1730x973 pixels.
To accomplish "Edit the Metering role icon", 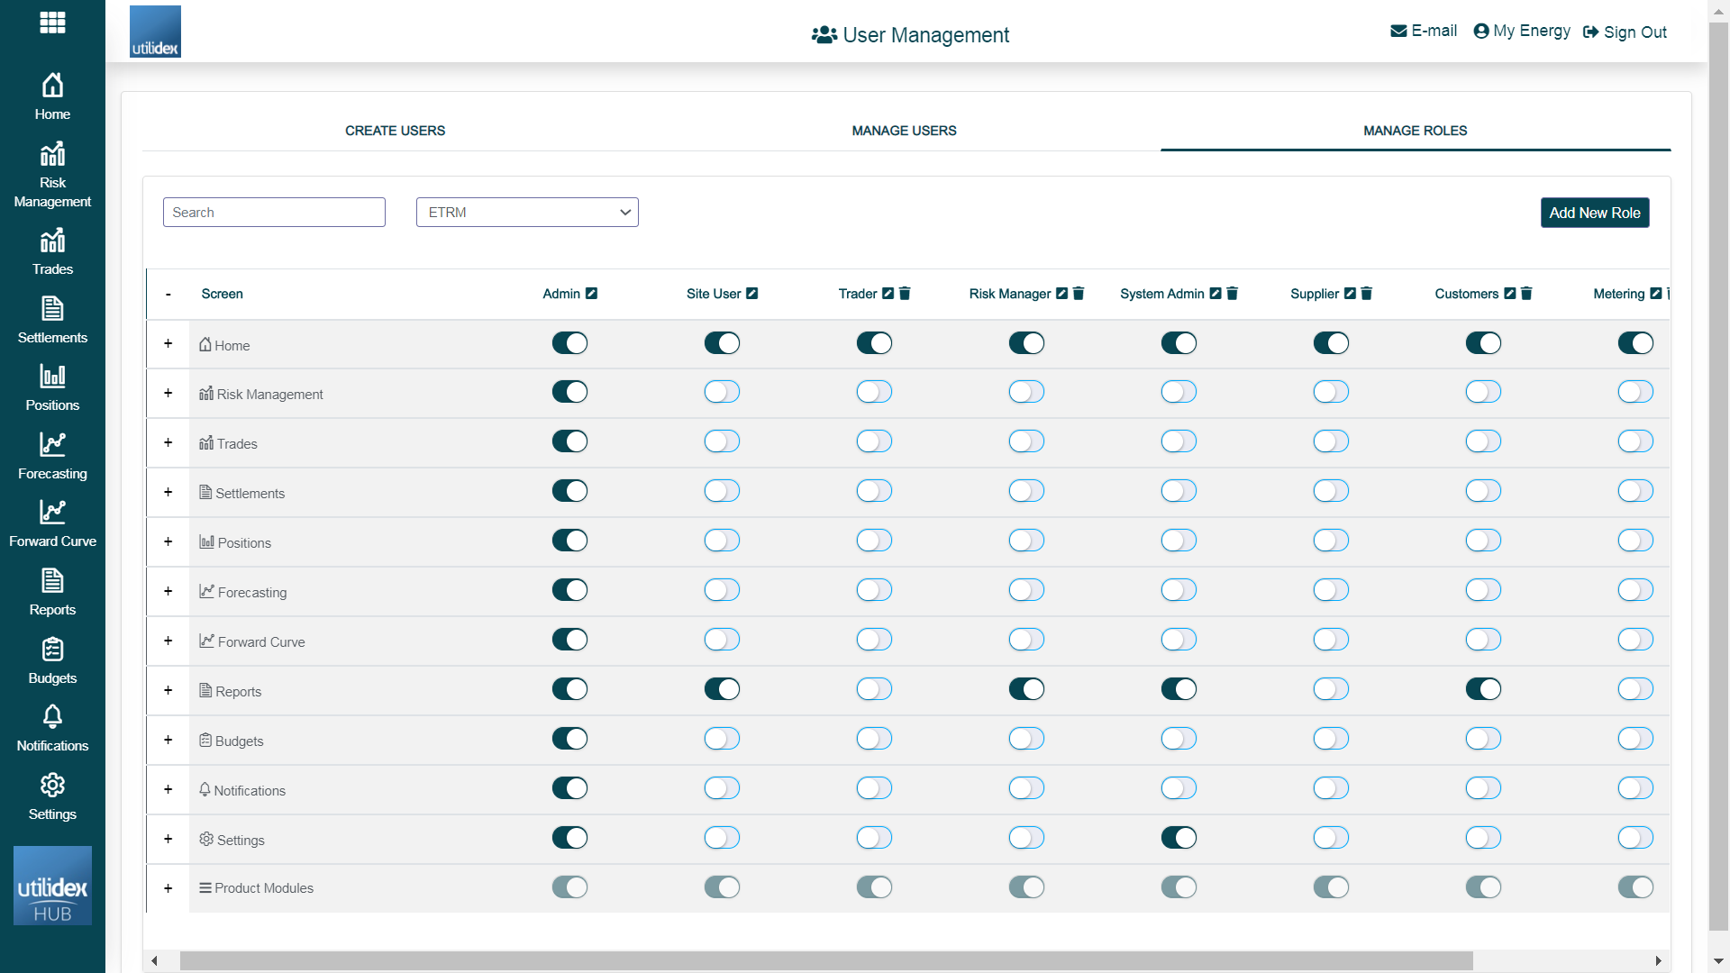I will [x=1656, y=294].
